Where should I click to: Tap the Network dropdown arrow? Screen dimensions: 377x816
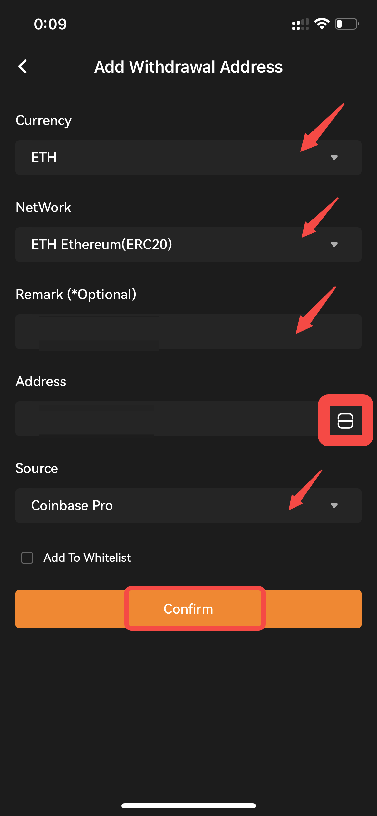click(334, 244)
